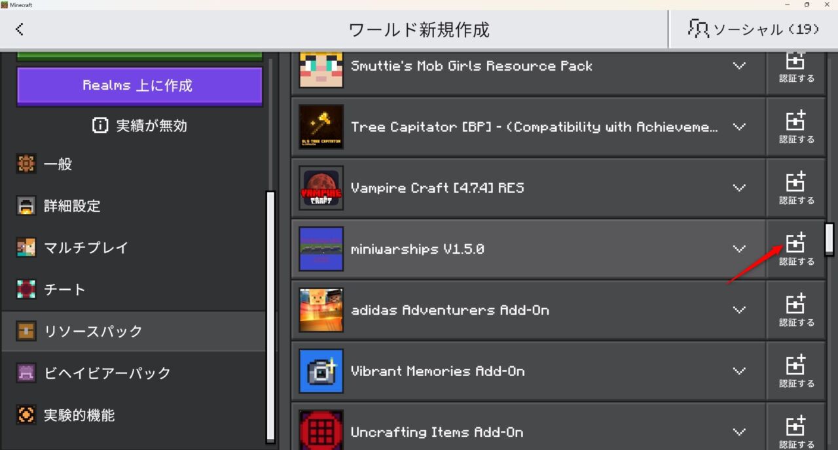
Task: Activate Vibrant Memories Add-On with 認証する
Action: (796, 371)
